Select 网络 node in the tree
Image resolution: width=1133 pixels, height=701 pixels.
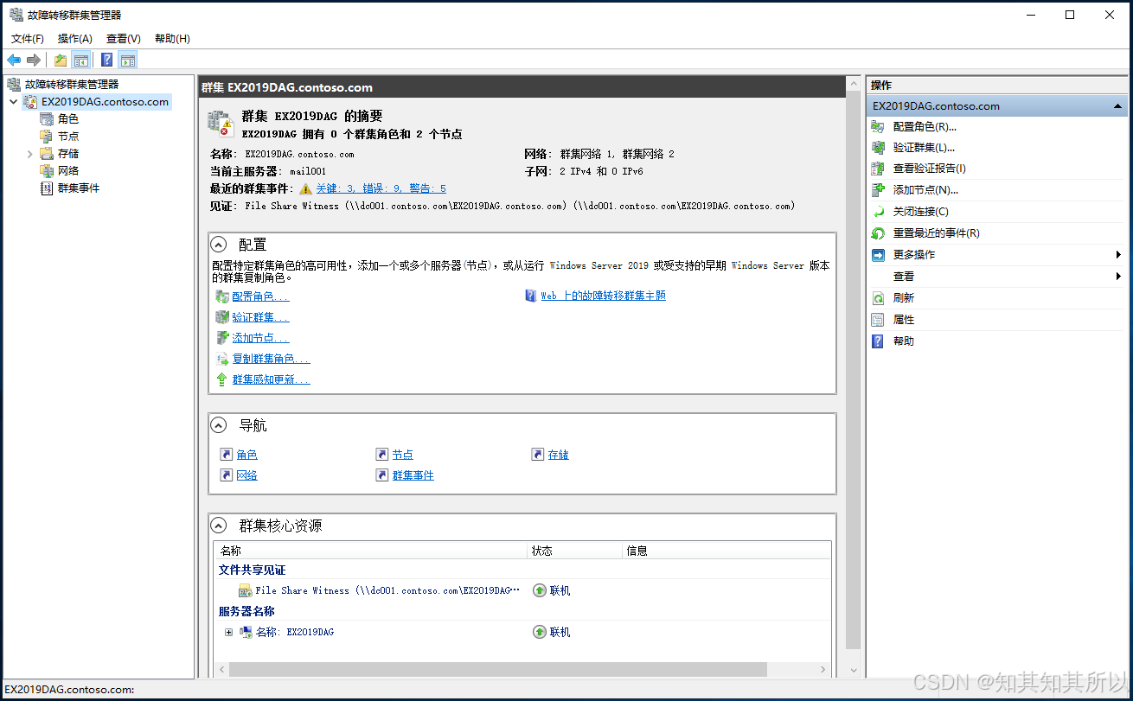(x=68, y=170)
